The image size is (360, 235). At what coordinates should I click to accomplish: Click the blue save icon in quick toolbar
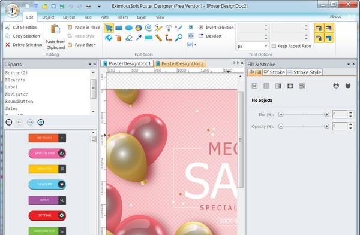click(53, 6)
